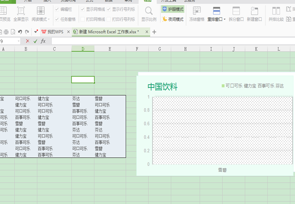Click the chart's dotted plot area
Viewport: 295px width, 204px height.
[x=222, y=131]
